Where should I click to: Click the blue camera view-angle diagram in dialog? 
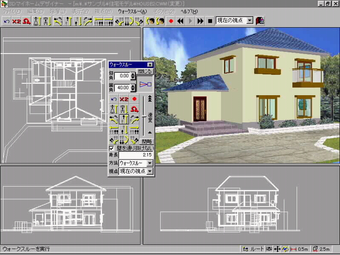pos(145,84)
